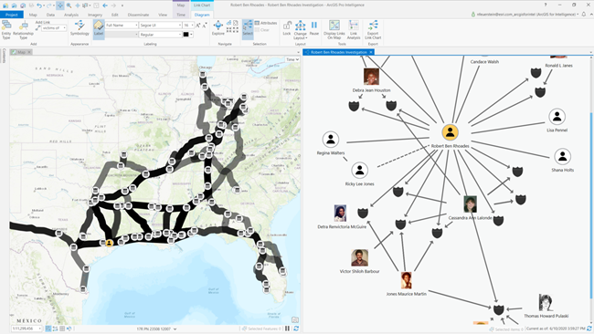The image size is (594, 334).
Task: Decrease label font size icon
Action: coord(204,25)
